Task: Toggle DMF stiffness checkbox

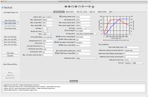Action: pyautogui.click(x=59, y=39)
